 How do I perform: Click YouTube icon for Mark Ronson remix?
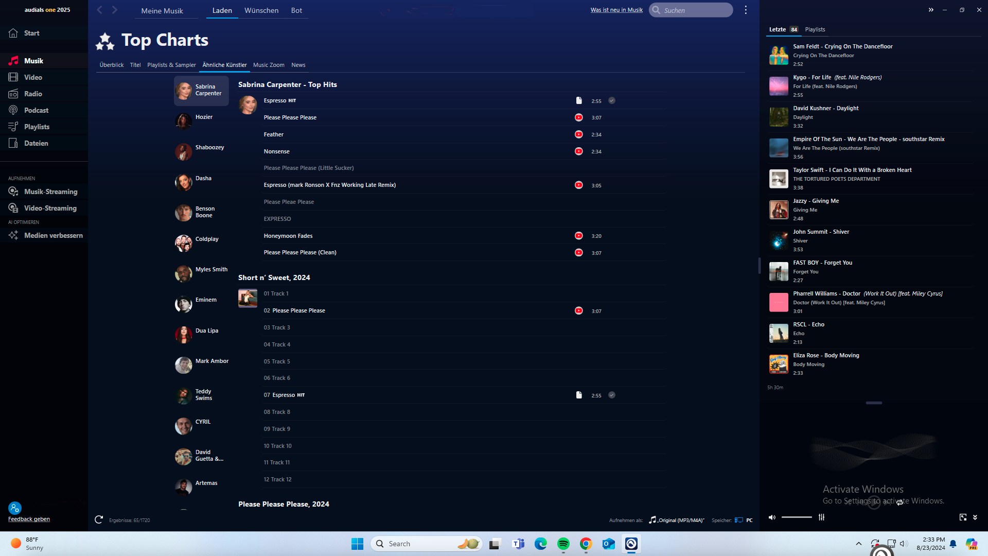point(579,185)
